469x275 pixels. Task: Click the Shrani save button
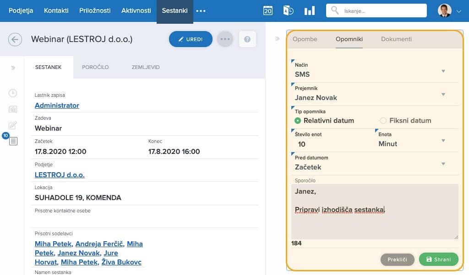click(x=438, y=259)
